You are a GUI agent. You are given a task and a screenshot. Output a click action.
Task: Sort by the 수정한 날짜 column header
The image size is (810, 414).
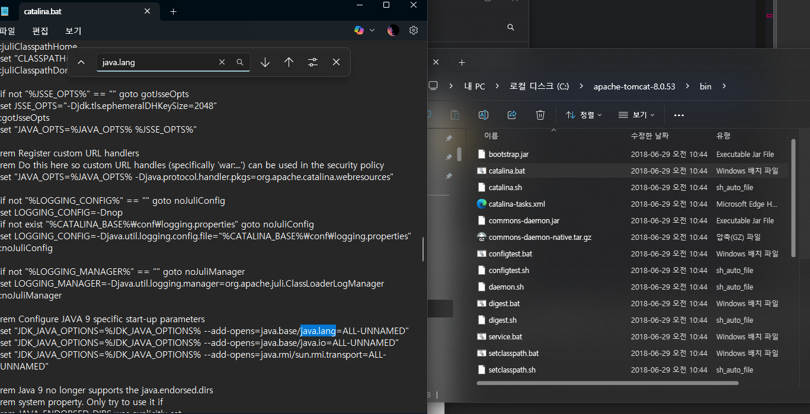click(650, 136)
